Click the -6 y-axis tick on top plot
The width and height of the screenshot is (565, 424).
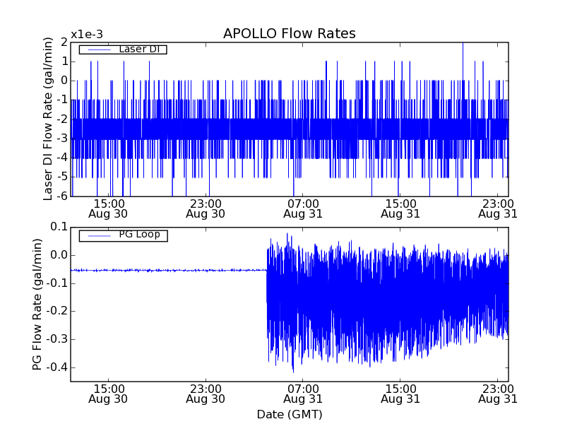(64, 196)
